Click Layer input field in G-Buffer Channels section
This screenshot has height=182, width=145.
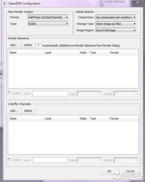(x=50, y=160)
